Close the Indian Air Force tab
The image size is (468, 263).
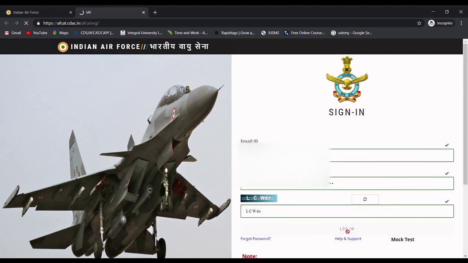tap(71, 12)
